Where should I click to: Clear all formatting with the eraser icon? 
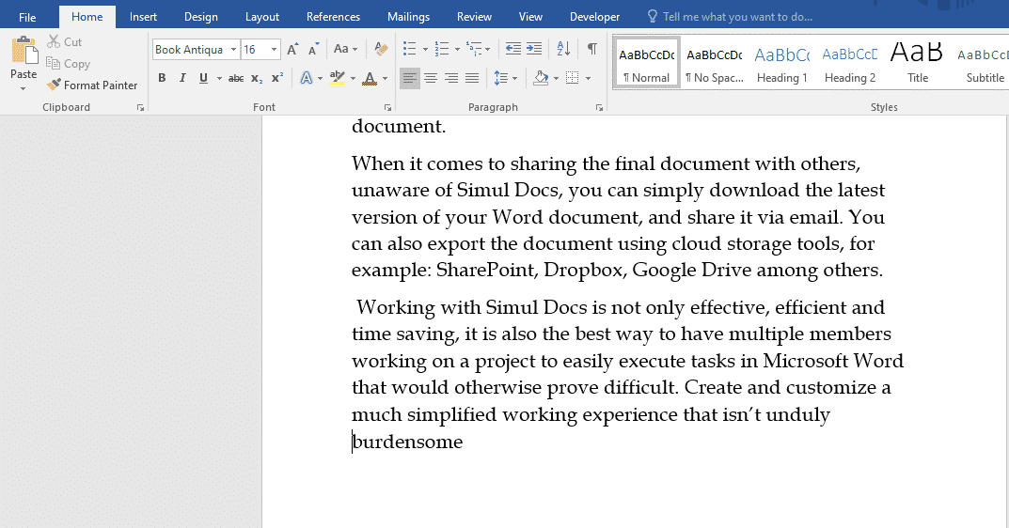tap(381, 49)
